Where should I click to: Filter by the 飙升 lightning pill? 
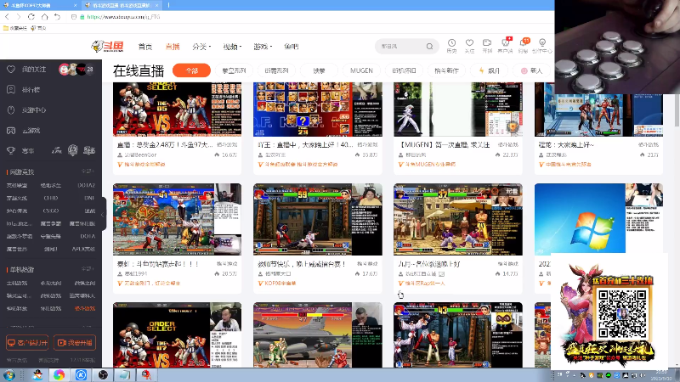click(490, 70)
